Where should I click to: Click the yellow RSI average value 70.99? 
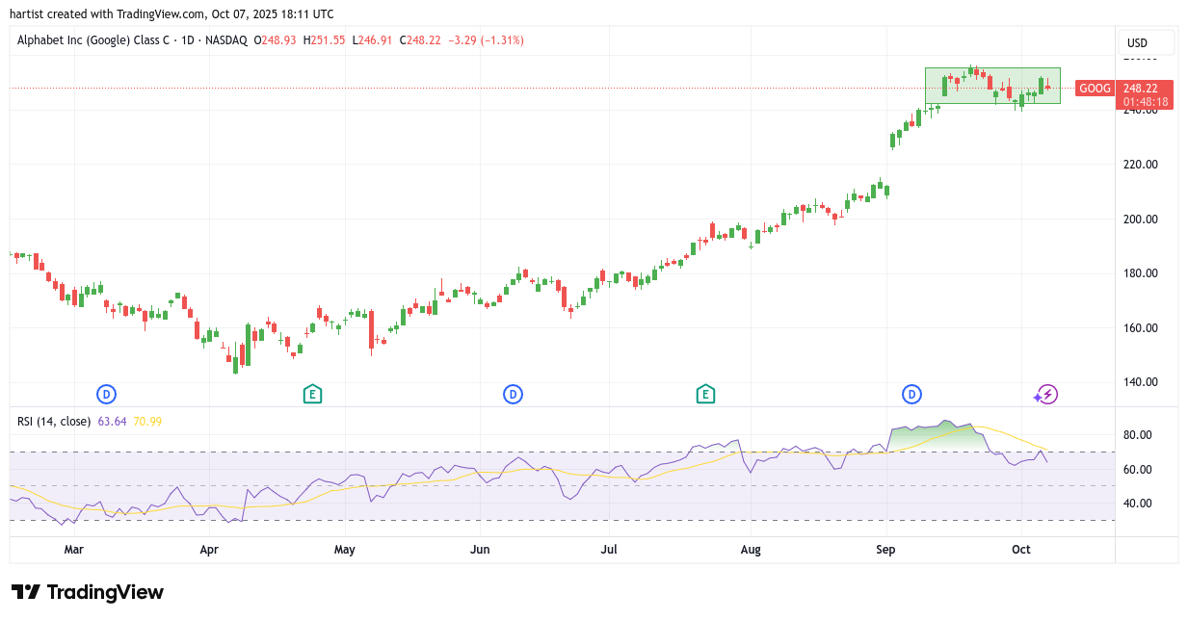pyautogui.click(x=147, y=421)
